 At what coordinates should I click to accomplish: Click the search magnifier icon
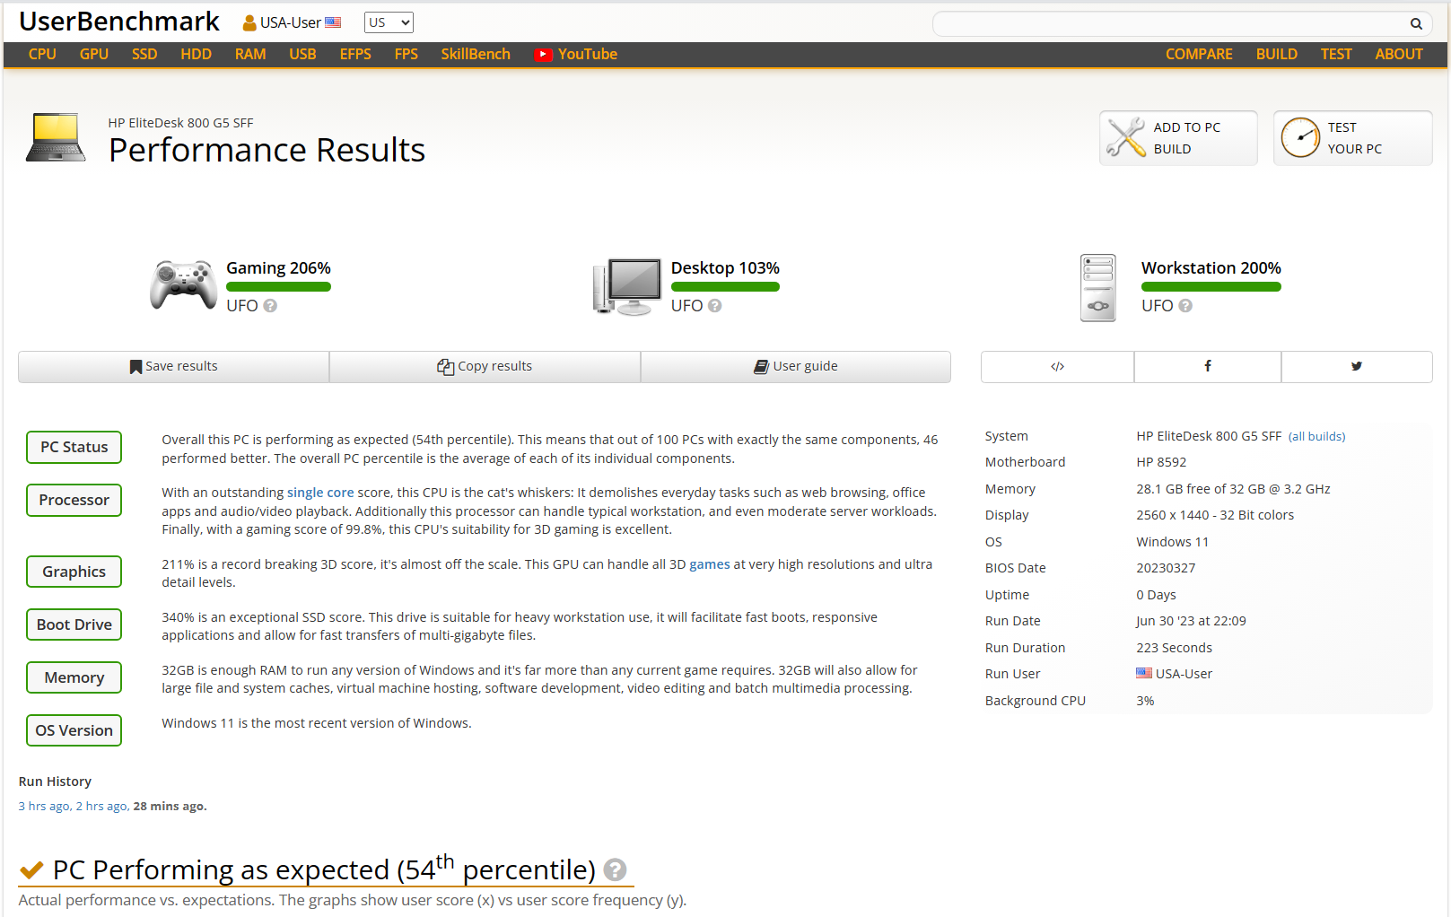1416,24
